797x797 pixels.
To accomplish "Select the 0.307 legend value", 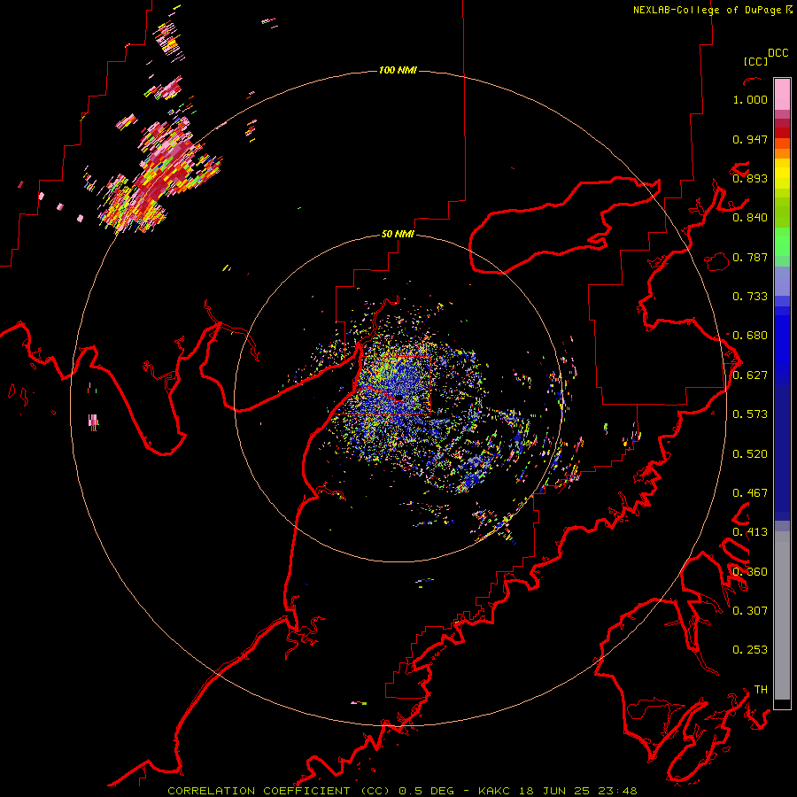I will (750, 611).
